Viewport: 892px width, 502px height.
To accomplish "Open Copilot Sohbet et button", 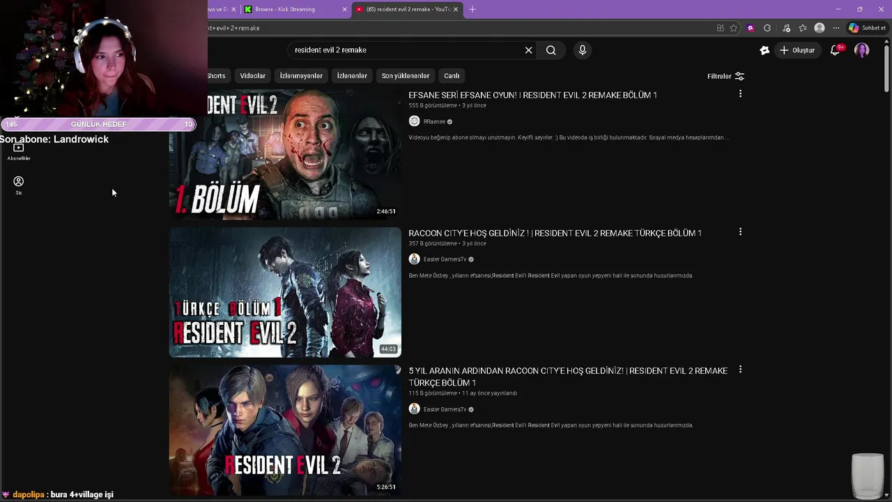I will click(866, 28).
